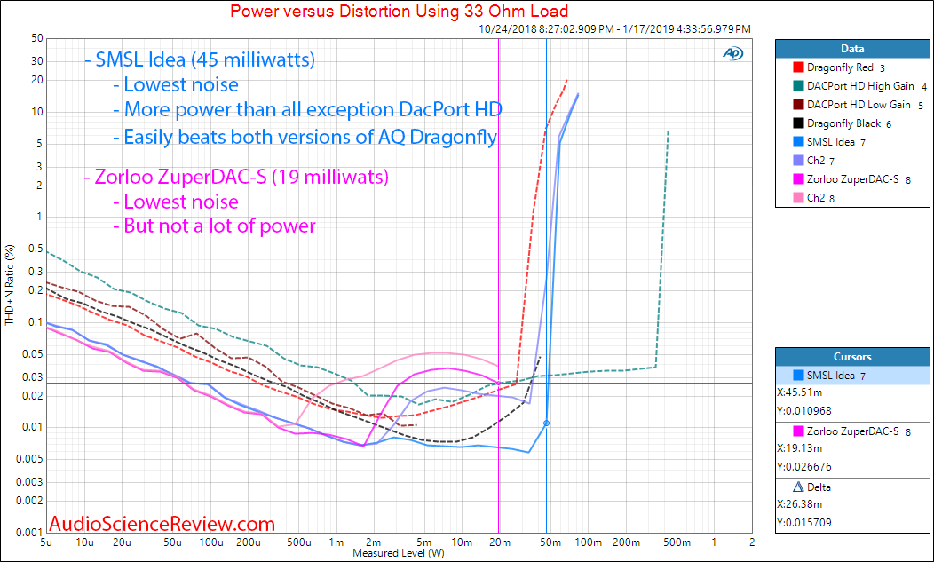Click the Zorloo ZuperDAC-S swatch in Cursors panel
Viewport: 934px width, 562px height.
pyautogui.click(x=799, y=431)
